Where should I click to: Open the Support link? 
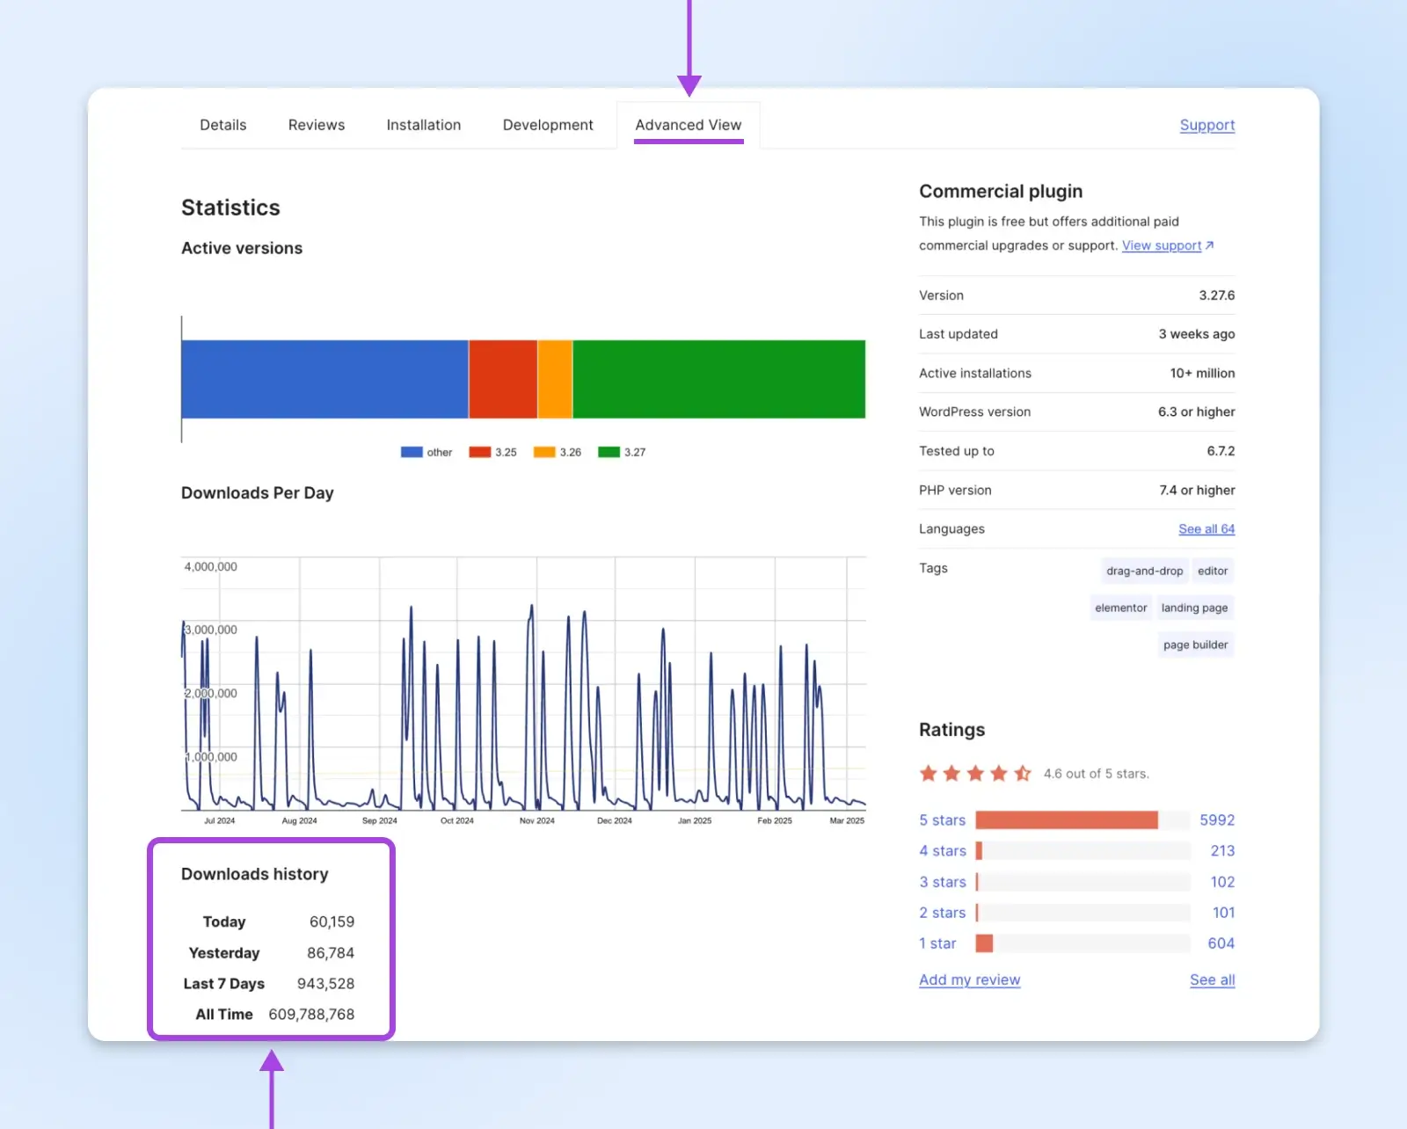tap(1207, 125)
